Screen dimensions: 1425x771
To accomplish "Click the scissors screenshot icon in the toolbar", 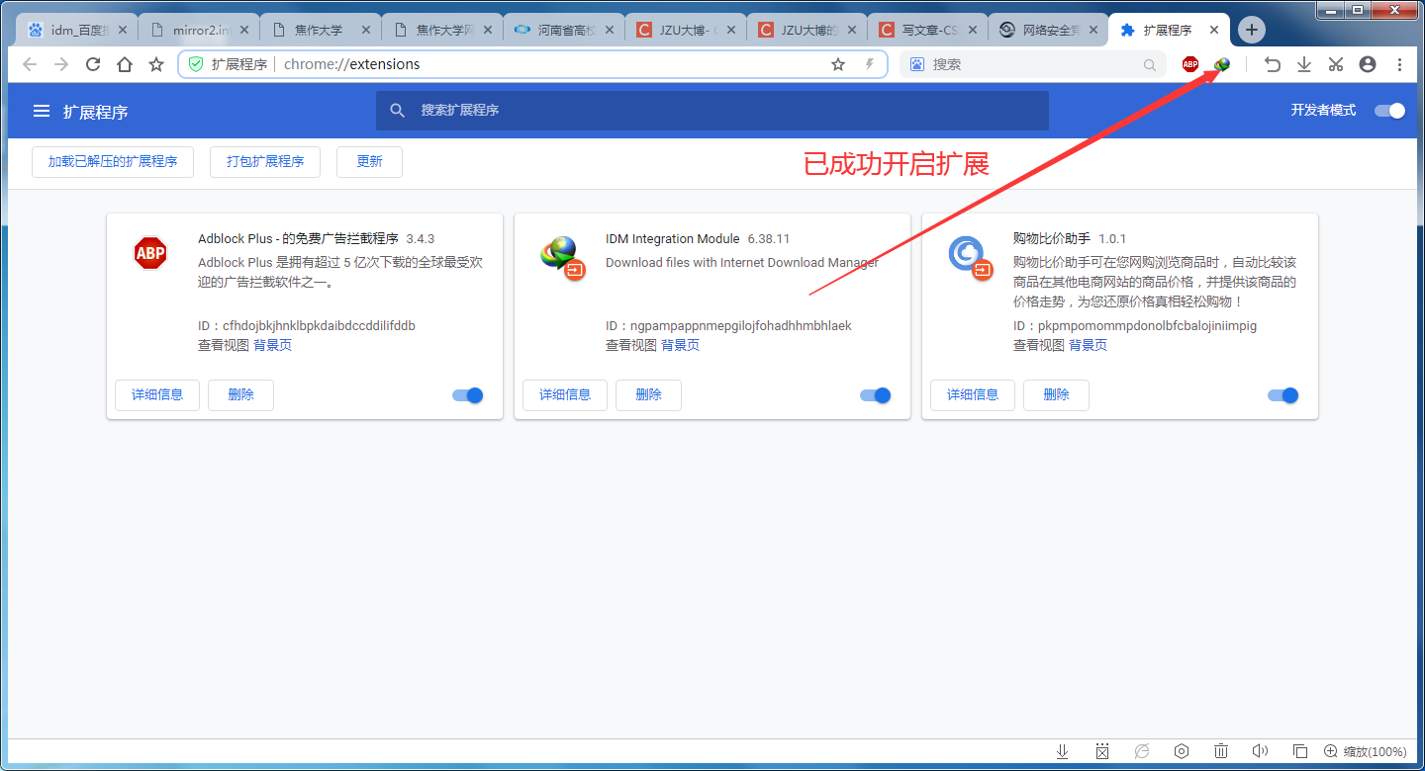I will [1336, 64].
